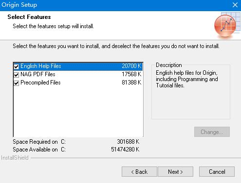Image resolution: width=241 pixels, height=183 pixels.
Task: Deselect the Precompiled Files checkbox
Action: coord(16,83)
